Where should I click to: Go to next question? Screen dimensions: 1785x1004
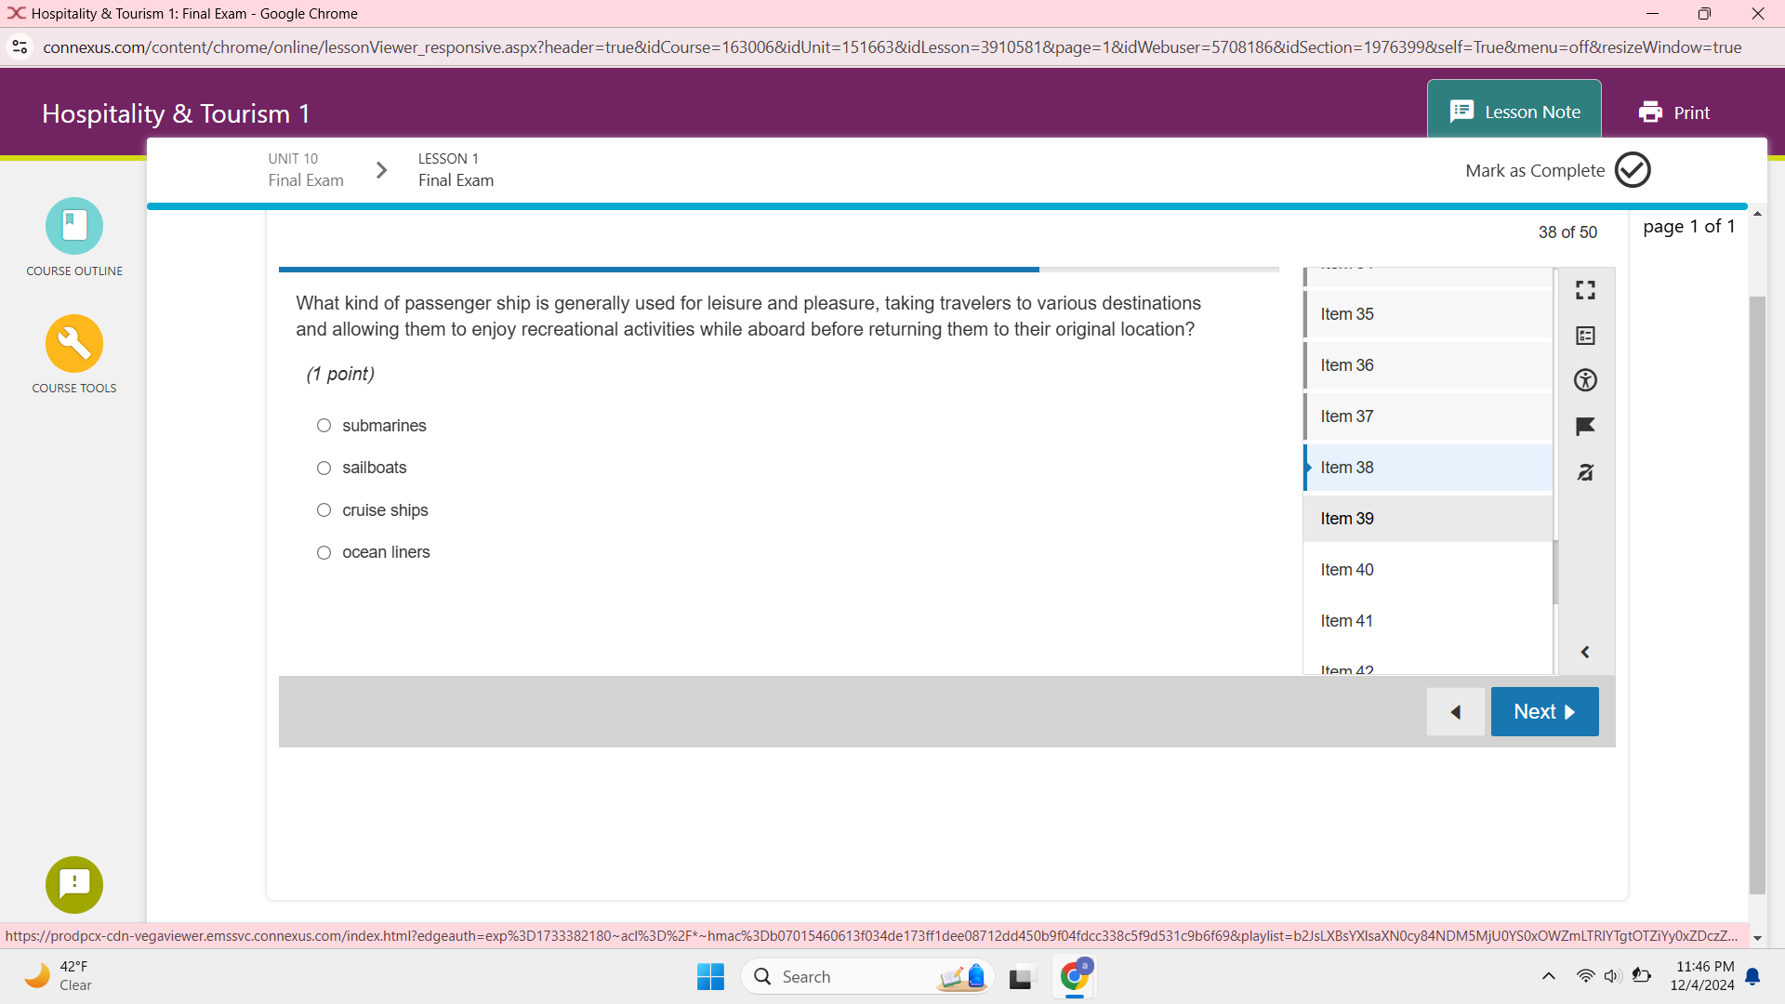1545,712
